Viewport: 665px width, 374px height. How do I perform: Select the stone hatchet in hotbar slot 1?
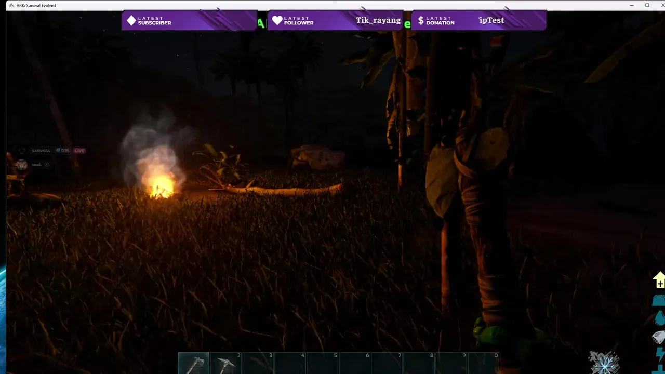(193, 363)
